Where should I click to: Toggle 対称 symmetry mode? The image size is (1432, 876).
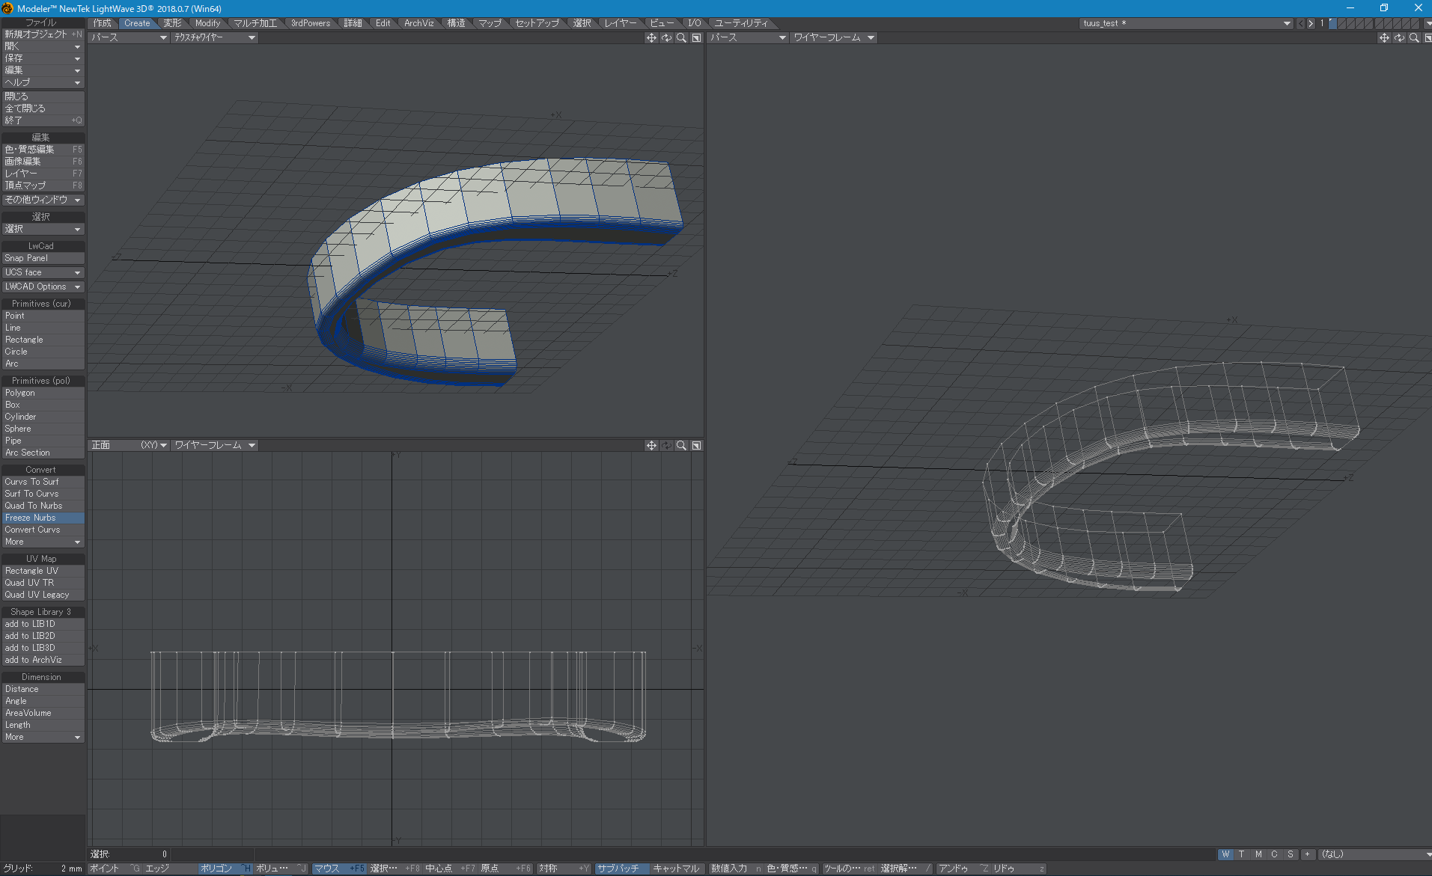(x=564, y=869)
